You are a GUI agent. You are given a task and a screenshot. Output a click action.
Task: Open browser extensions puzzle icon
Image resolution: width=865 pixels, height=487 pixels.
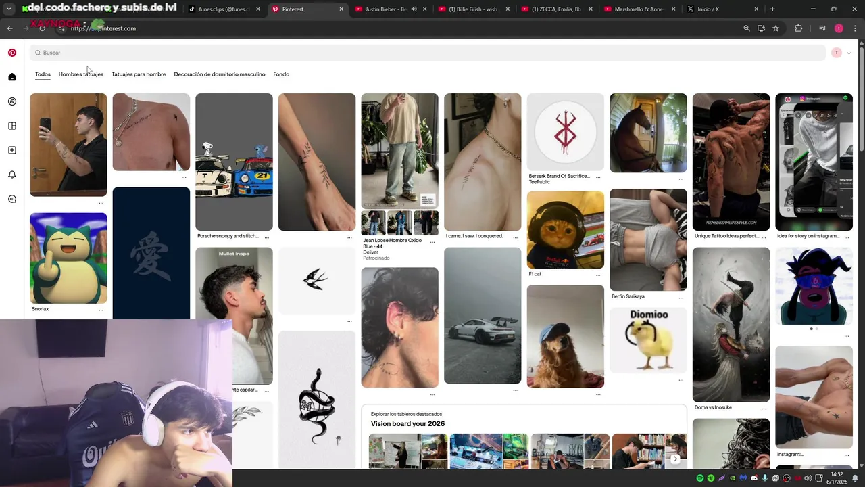(x=799, y=28)
